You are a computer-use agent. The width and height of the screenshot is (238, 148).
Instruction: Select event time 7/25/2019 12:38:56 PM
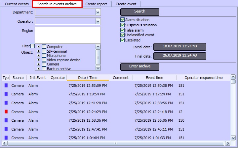pyautogui.click(x=153, y=103)
